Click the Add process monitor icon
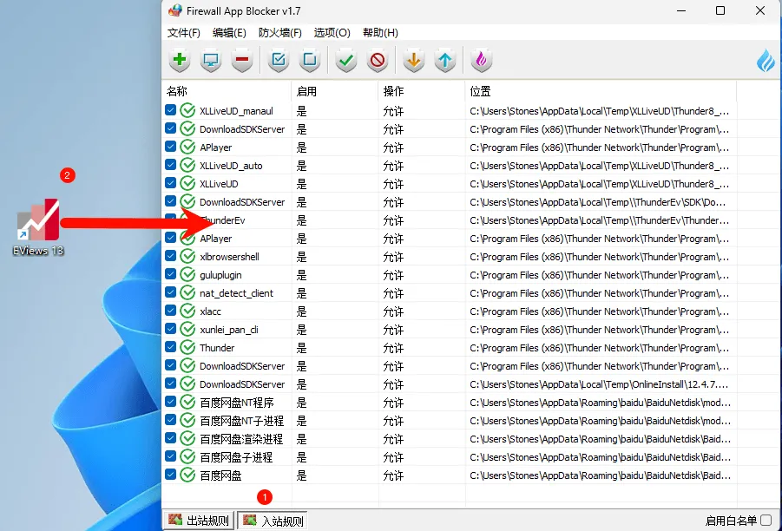This screenshot has height=531, width=782. click(x=211, y=61)
